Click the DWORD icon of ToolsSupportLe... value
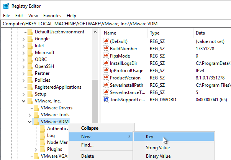 click(106, 99)
